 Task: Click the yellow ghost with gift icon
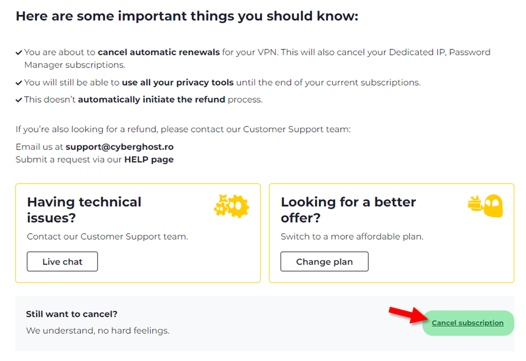(x=485, y=206)
